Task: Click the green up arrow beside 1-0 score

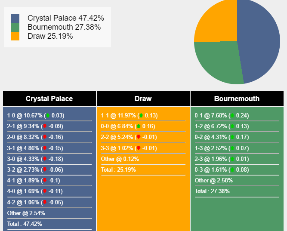Action: pos(48,115)
